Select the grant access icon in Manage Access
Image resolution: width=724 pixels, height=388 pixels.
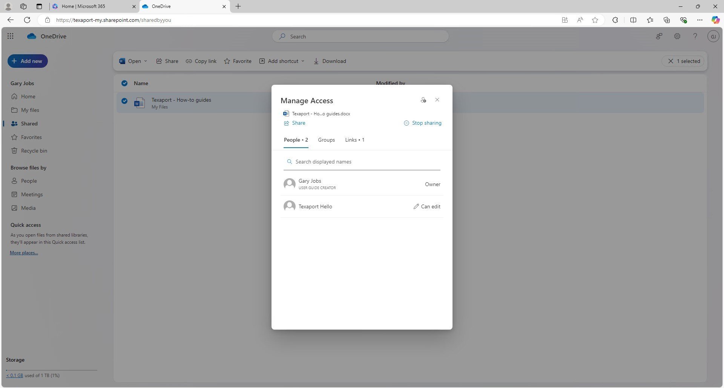[x=423, y=100]
